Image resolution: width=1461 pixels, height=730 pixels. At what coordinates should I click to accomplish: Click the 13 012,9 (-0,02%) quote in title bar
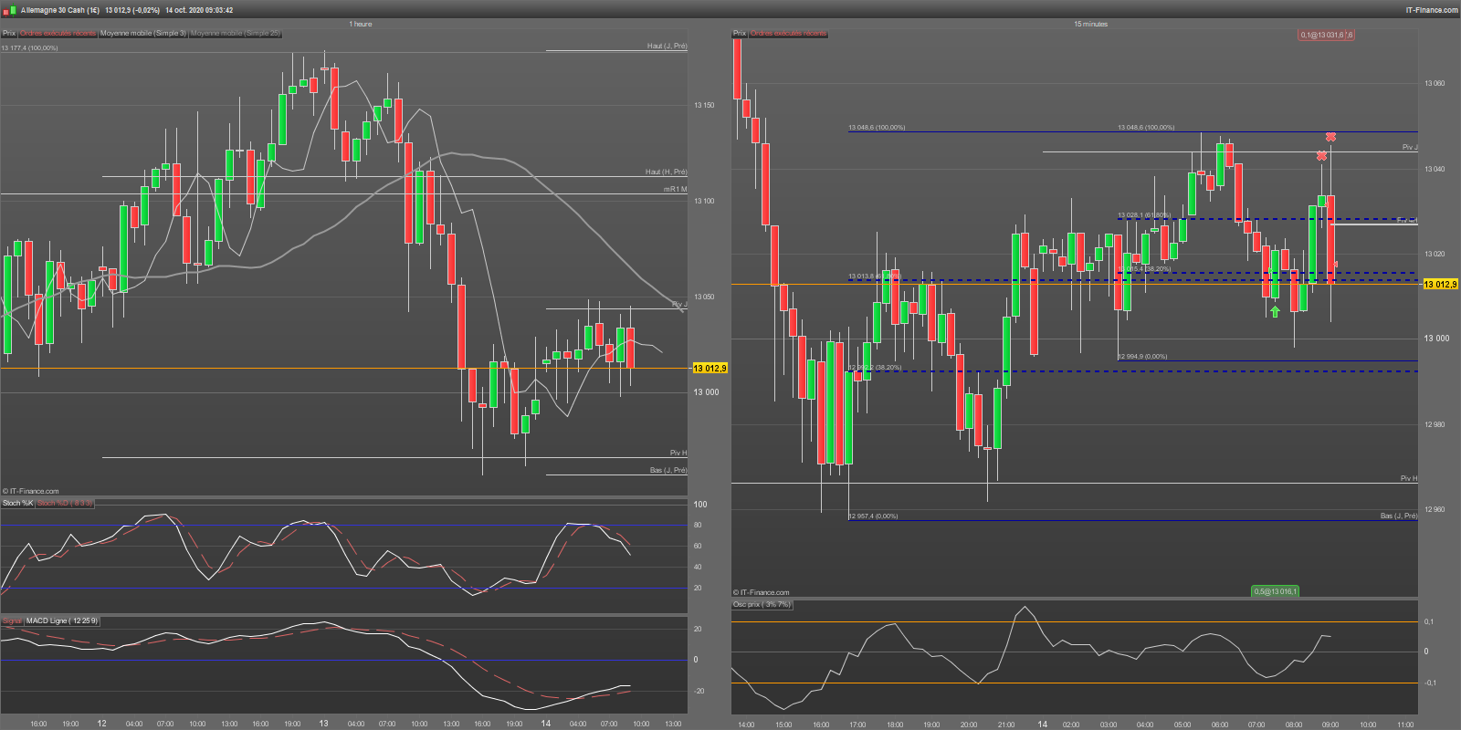132,10
